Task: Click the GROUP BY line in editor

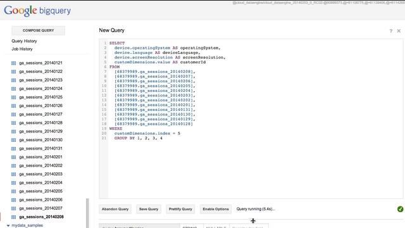Action: point(138,138)
